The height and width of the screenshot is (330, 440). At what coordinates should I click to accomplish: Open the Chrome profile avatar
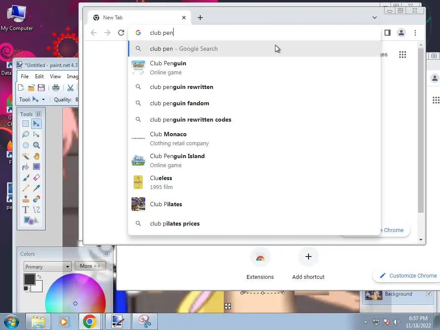click(401, 33)
